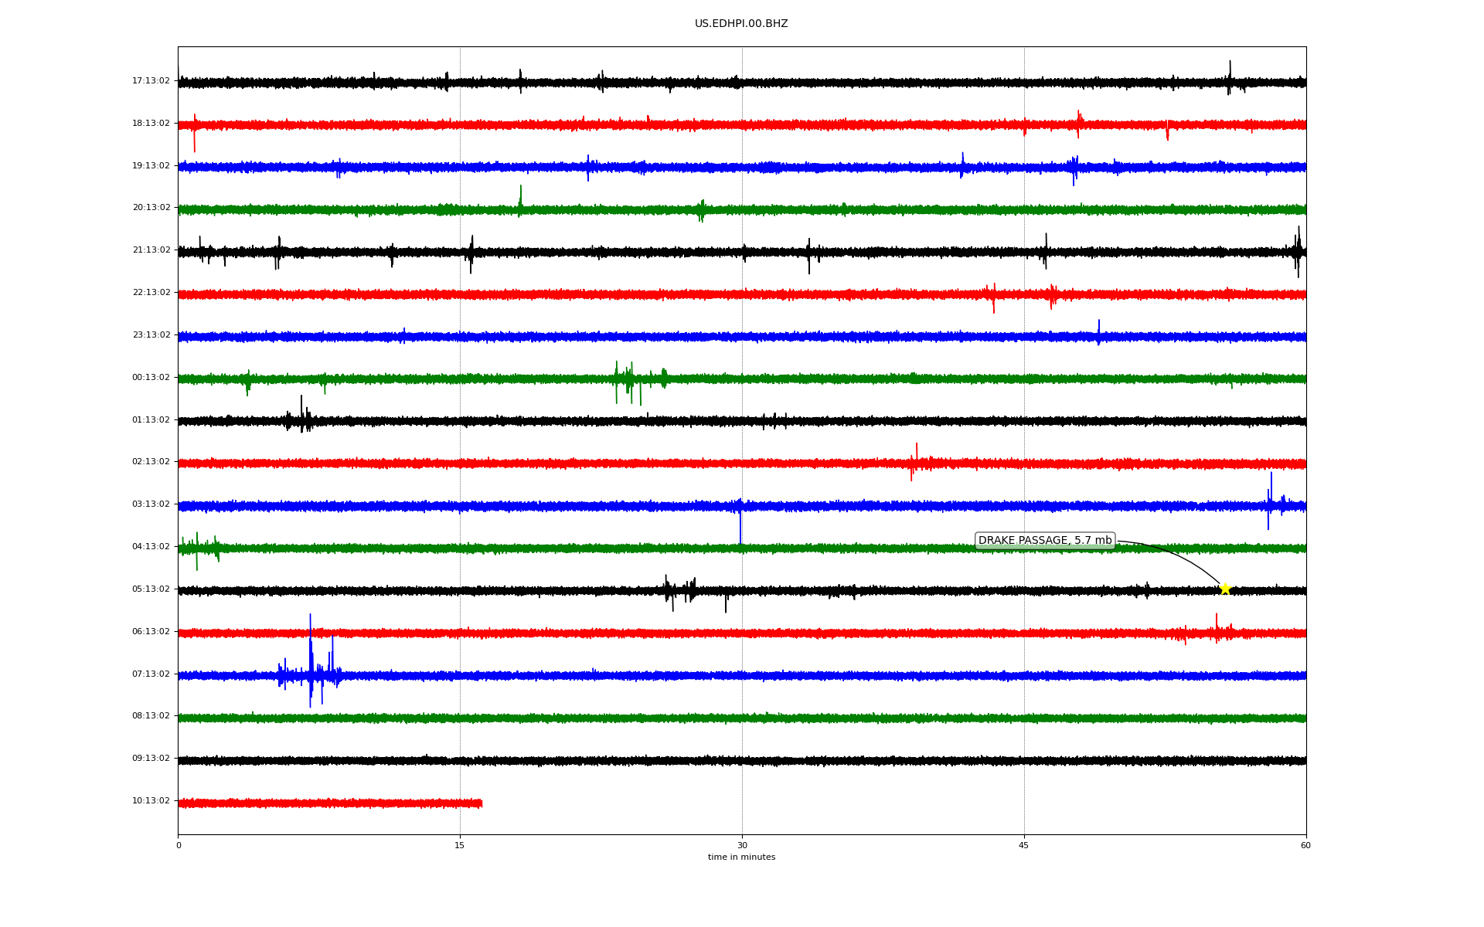Viewport: 1484px width, 927px height.
Task: Click the 17:13:02 trace label
Action: click(151, 81)
